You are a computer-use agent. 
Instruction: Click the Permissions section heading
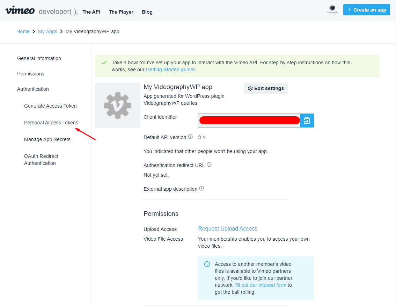point(161,214)
